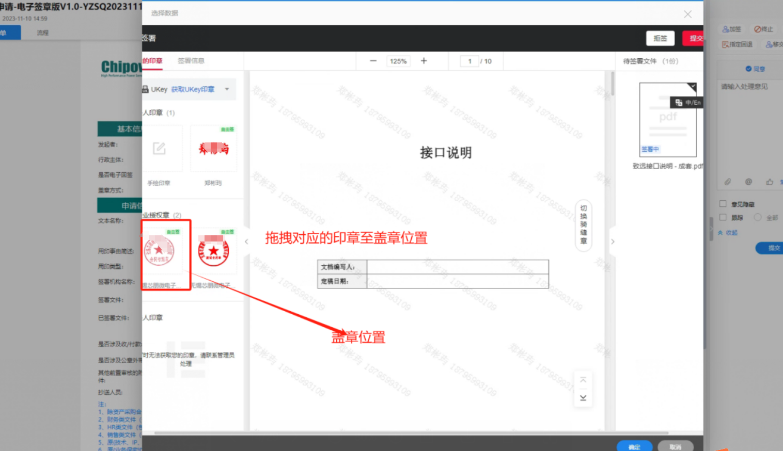This screenshot has width=783, height=451.
Task: Click the blue 确定 button
Action: point(634,446)
